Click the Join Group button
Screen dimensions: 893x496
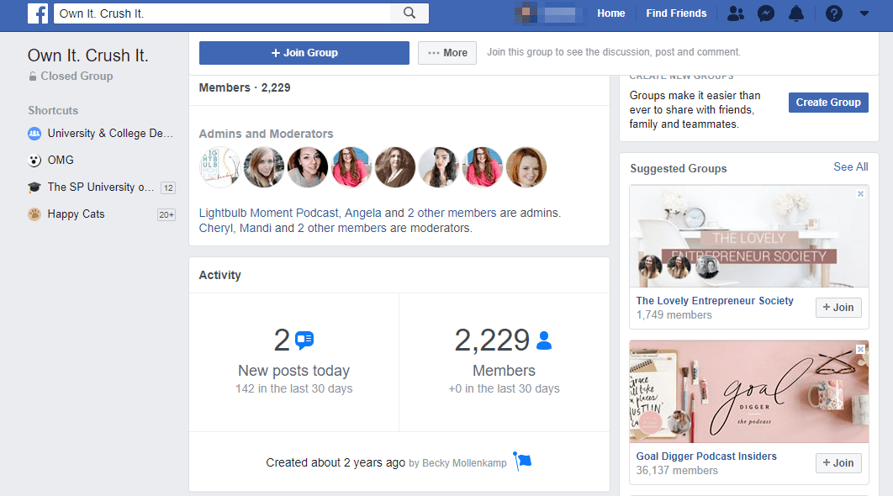pos(304,53)
